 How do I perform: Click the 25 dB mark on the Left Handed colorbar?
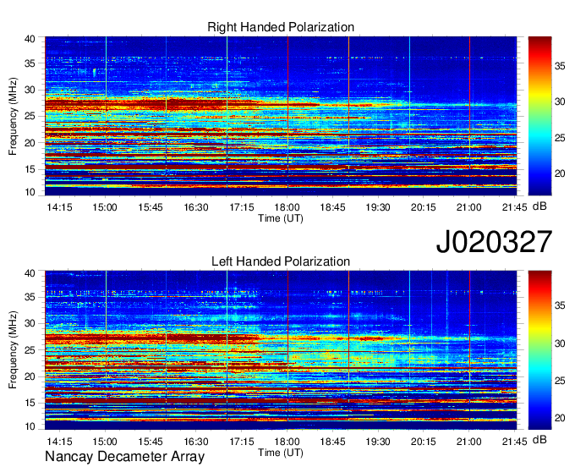(560, 381)
